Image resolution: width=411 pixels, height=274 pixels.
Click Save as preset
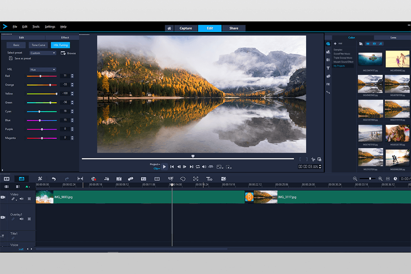pos(20,59)
